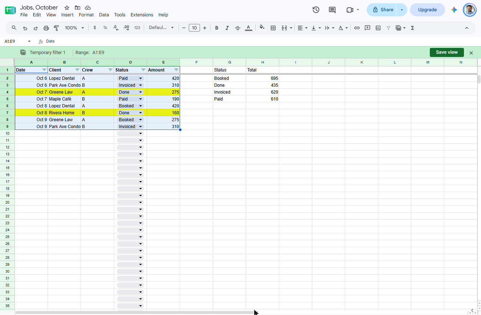Screen dimensions: 481x315
Task: Select the Paint format tool
Action: 56,28
